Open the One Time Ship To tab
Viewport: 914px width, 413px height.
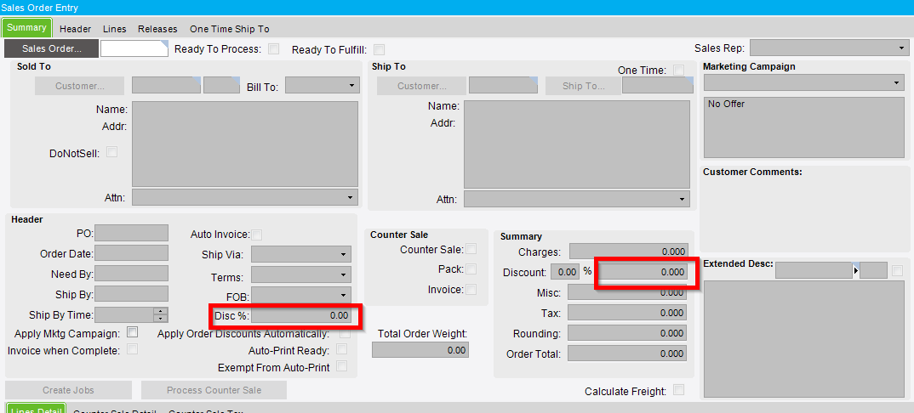pyautogui.click(x=230, y=29)
